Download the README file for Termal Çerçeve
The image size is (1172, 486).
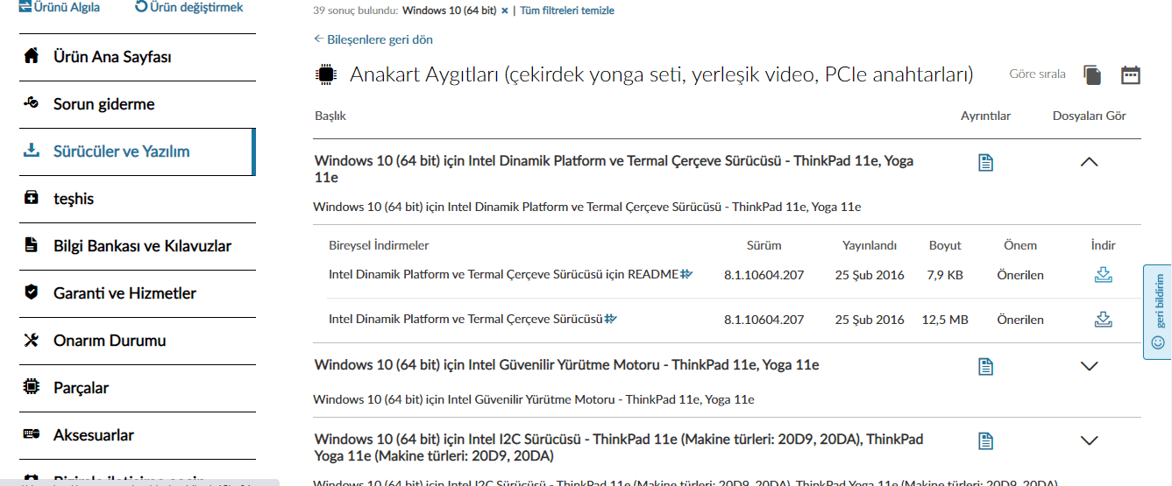coord(1104,275)
